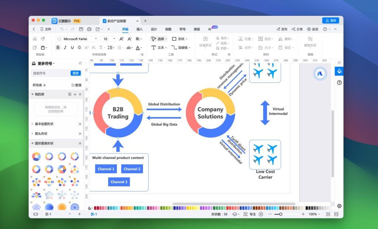Toggle bold formatting

coord(58,48)
